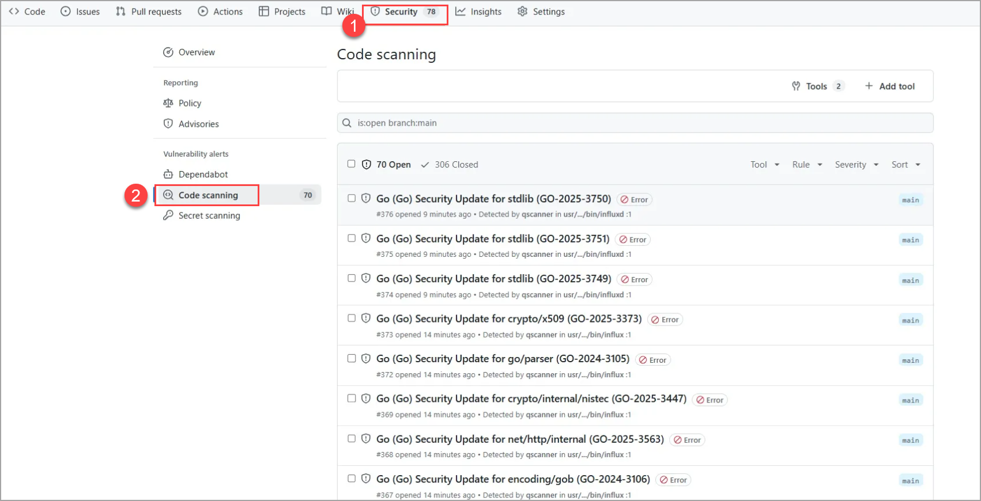Expand the Rule filter dropdown

click(807, 165)
